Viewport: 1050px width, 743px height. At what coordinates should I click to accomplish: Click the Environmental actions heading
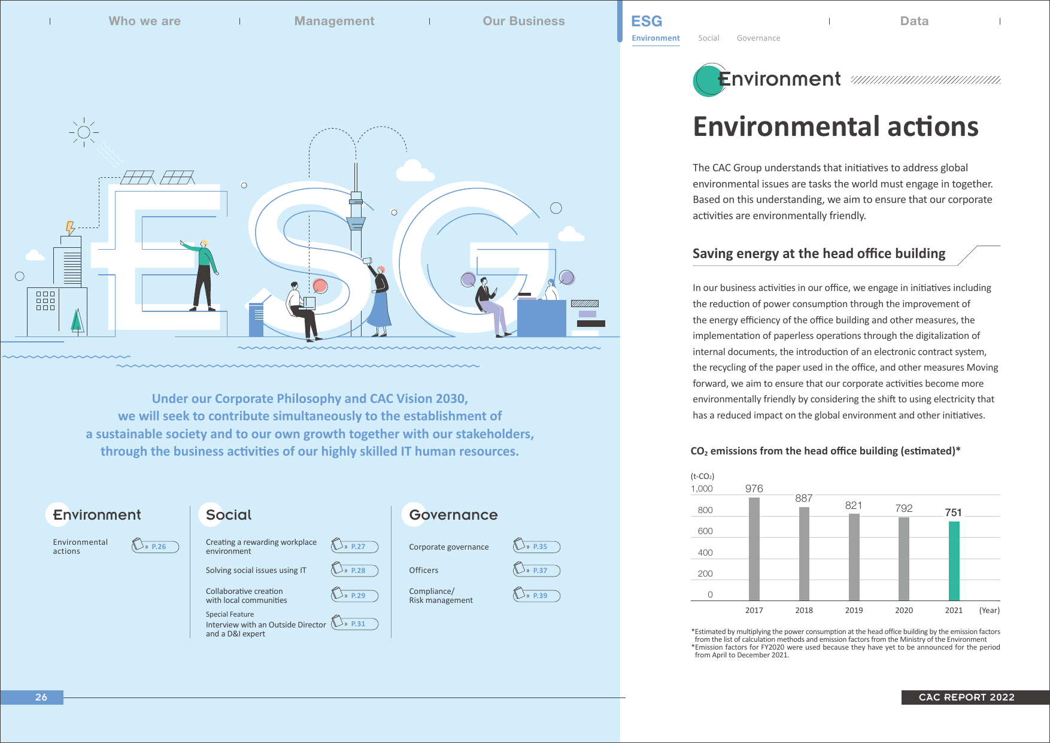pyautogui.click(x=835, y=127)
